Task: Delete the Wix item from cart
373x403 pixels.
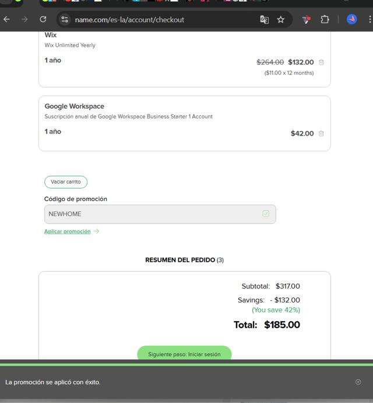Action: click(321, 62)
